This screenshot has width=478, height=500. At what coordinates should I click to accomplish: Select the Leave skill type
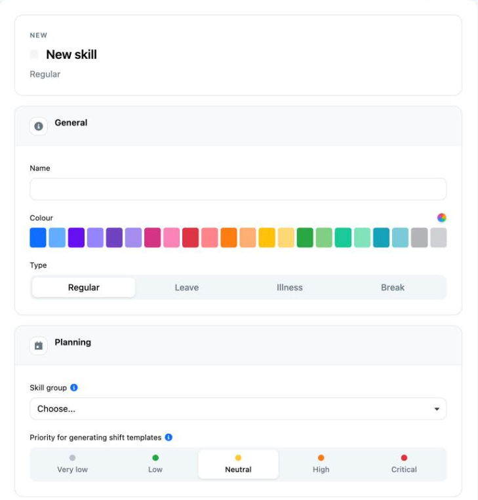(x=187, y=287)
